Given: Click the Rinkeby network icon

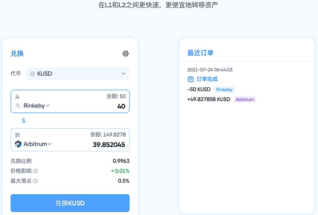Looking at the screenshot, I should coord(18,106).
